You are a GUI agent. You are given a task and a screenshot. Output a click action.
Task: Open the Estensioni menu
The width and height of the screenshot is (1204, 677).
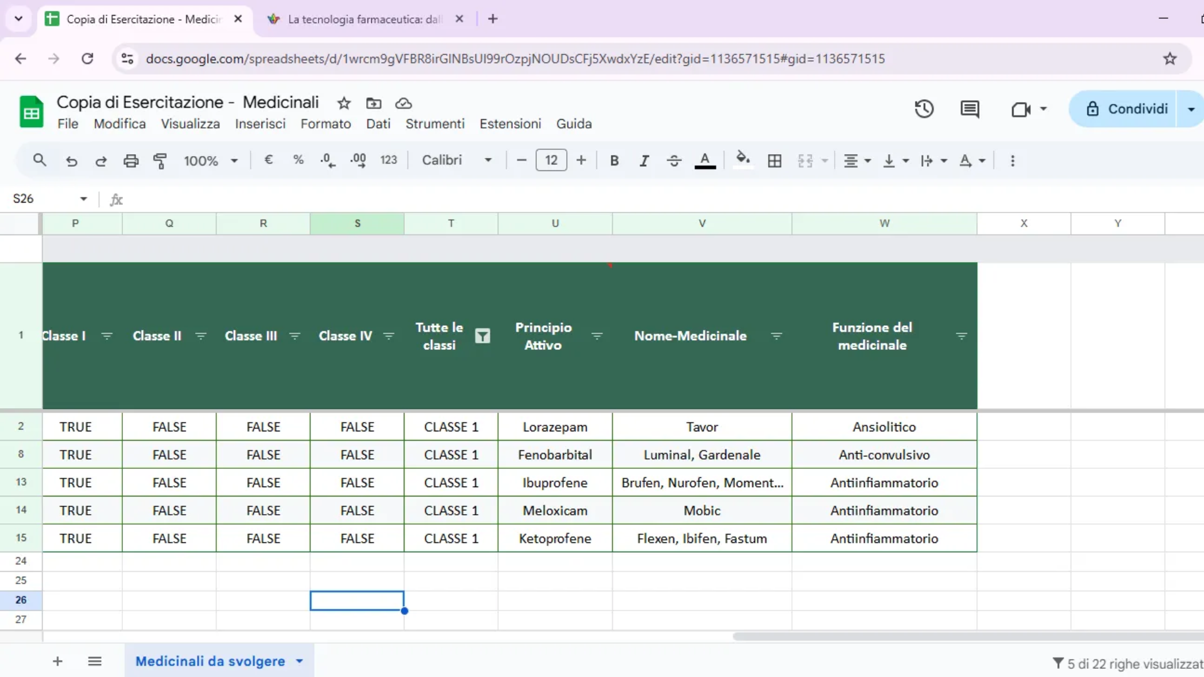coord(510,123)
